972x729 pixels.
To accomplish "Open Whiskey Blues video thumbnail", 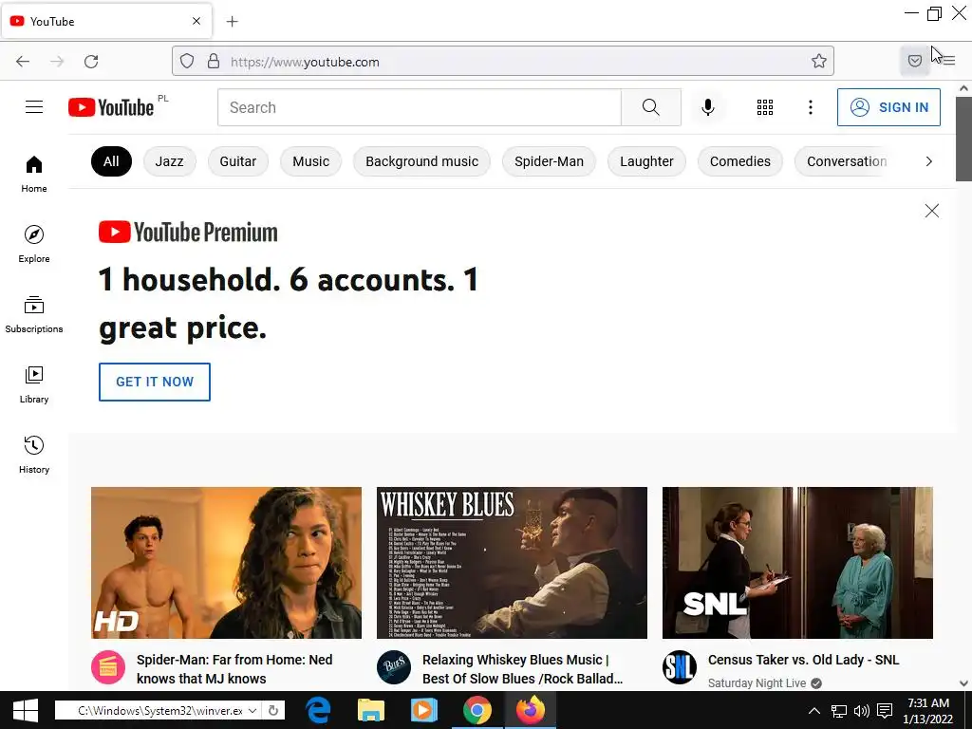I will coord(512,563).
